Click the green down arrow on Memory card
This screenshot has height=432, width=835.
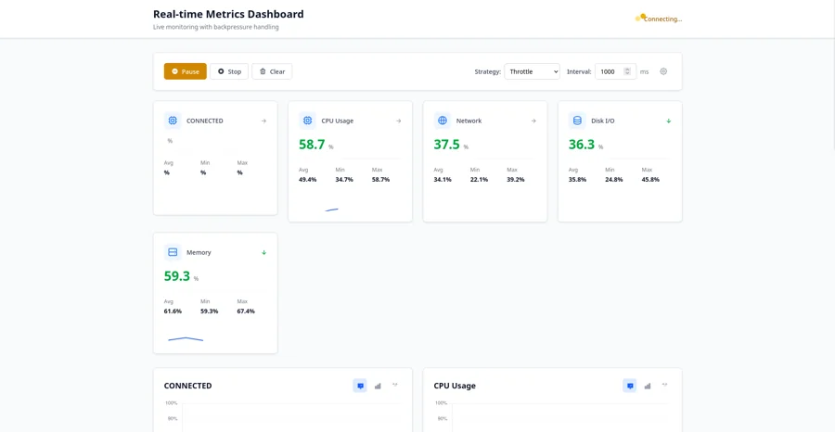263,252
